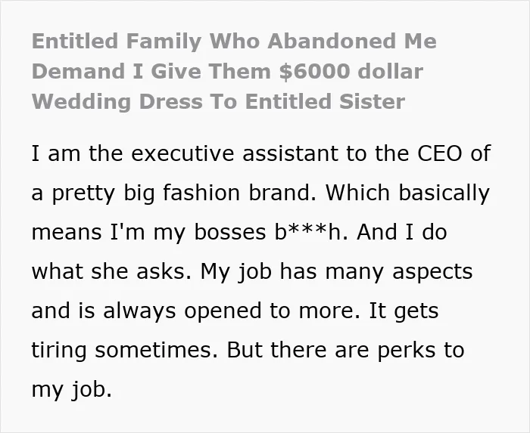
Task: Click the word "basically" in the body text
Action: click(x=444, y=193)
